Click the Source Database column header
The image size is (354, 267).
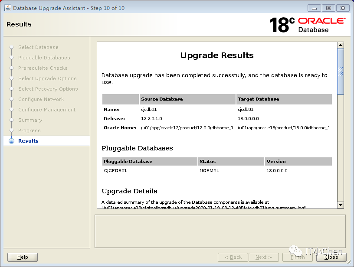[187, 99]
